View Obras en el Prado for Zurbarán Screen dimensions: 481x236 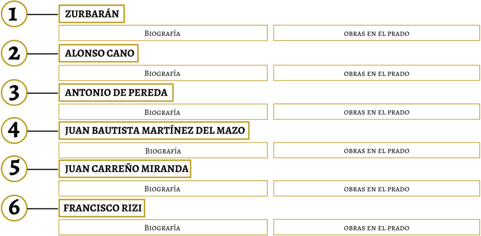click(x=377, y=33)
